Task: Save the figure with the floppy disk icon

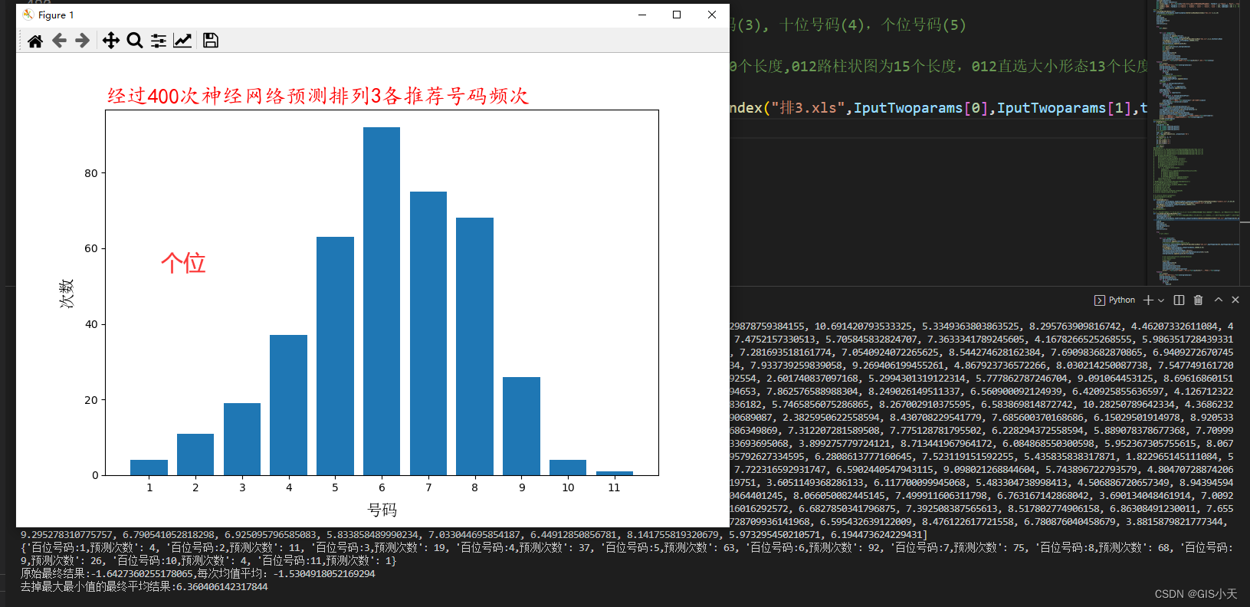Action: [211, 41]
